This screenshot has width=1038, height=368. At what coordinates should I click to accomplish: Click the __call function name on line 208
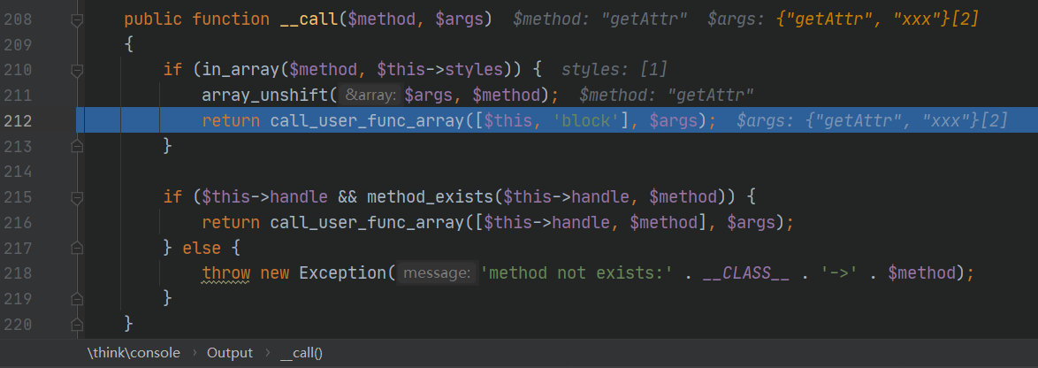pyautogui.click(x=309, y=19)
